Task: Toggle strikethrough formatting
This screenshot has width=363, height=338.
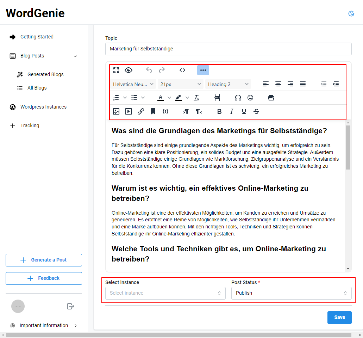Action: 256,111
